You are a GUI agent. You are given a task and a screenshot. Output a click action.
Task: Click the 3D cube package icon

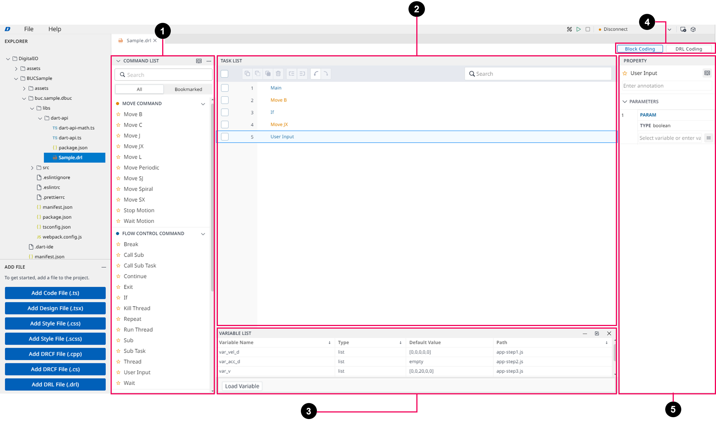pos(693,29)
